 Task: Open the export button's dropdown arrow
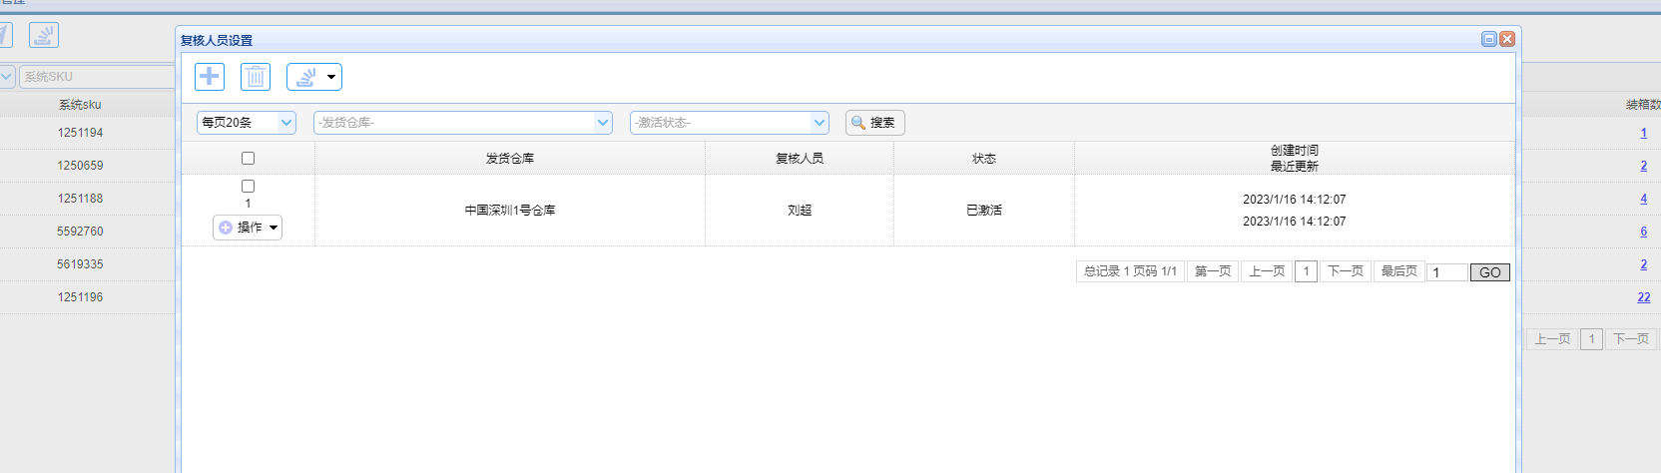pos(331,77)
